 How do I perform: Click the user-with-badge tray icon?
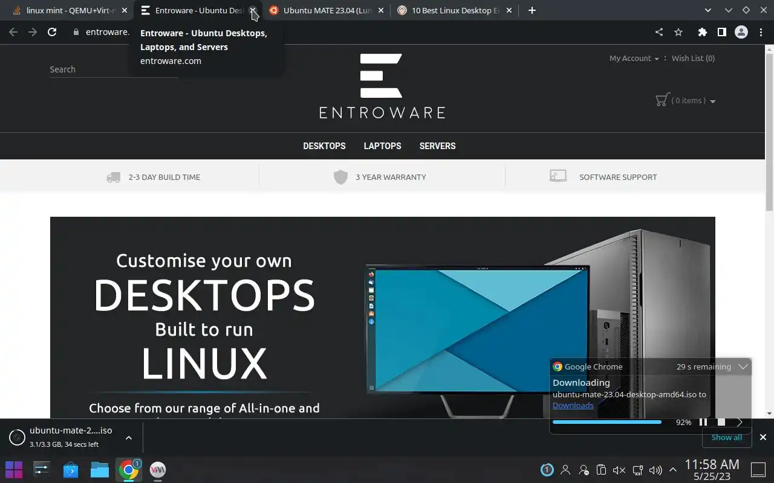pos(584,470)
